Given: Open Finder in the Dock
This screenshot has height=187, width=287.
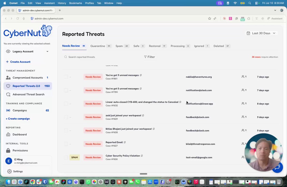Looking at the screenshot, I should (8, 182).
